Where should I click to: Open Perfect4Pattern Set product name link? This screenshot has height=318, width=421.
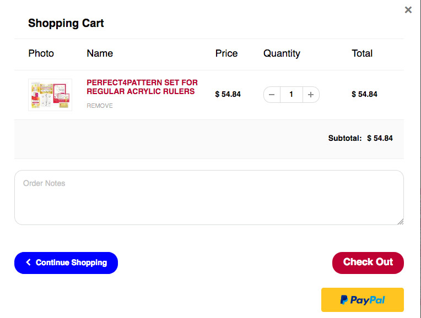142,87
